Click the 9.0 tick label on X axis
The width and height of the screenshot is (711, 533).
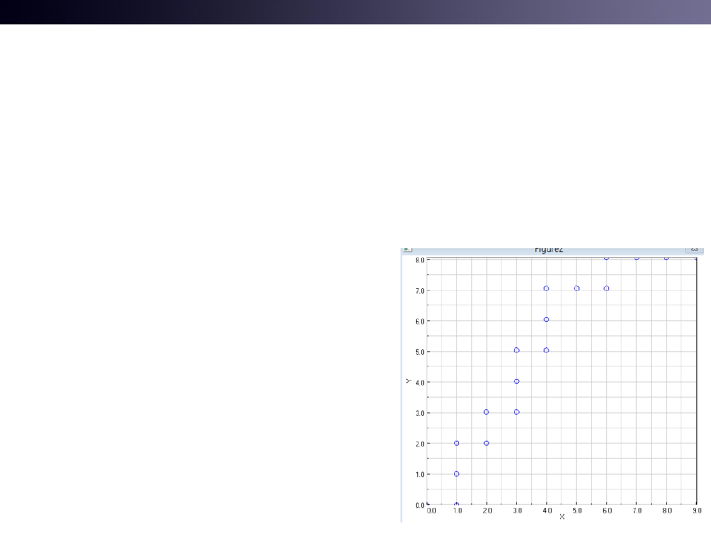696,510
